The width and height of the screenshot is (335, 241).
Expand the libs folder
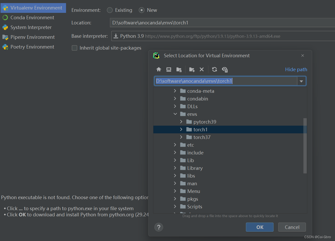tap(175, 176)
